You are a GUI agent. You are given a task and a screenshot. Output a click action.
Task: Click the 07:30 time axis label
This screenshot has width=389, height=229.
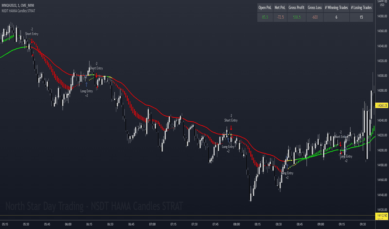pyautogui.click(x=194, y=224)
